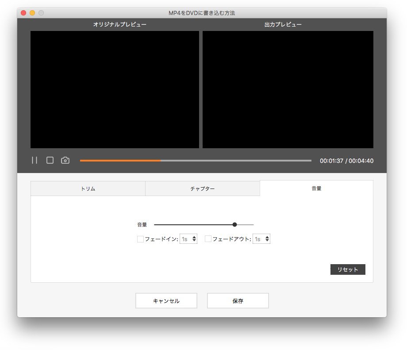Click the フェードアウト duration stepper arrows
Screen dimensions: 407x350
pos(267,239)
